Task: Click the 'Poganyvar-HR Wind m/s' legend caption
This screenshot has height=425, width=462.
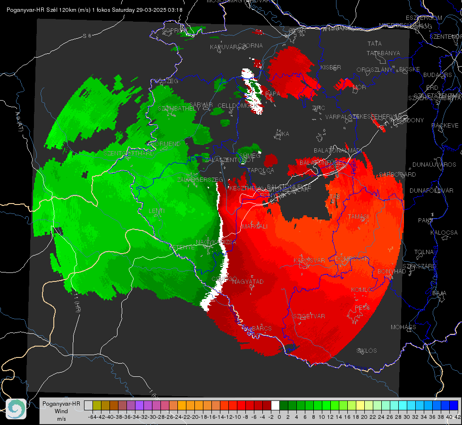Action: click(x=61, y=411)
